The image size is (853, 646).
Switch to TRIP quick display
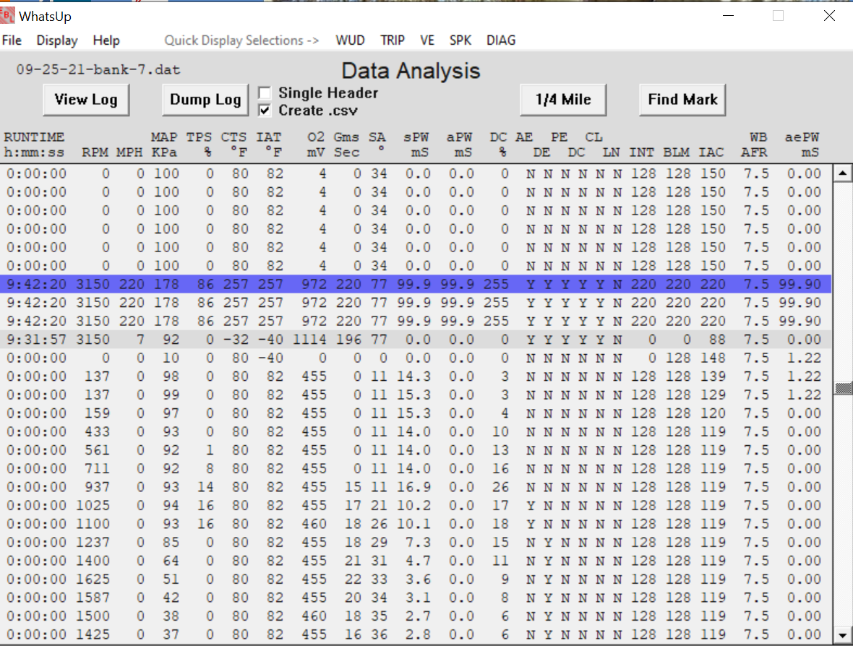(393, 40)
